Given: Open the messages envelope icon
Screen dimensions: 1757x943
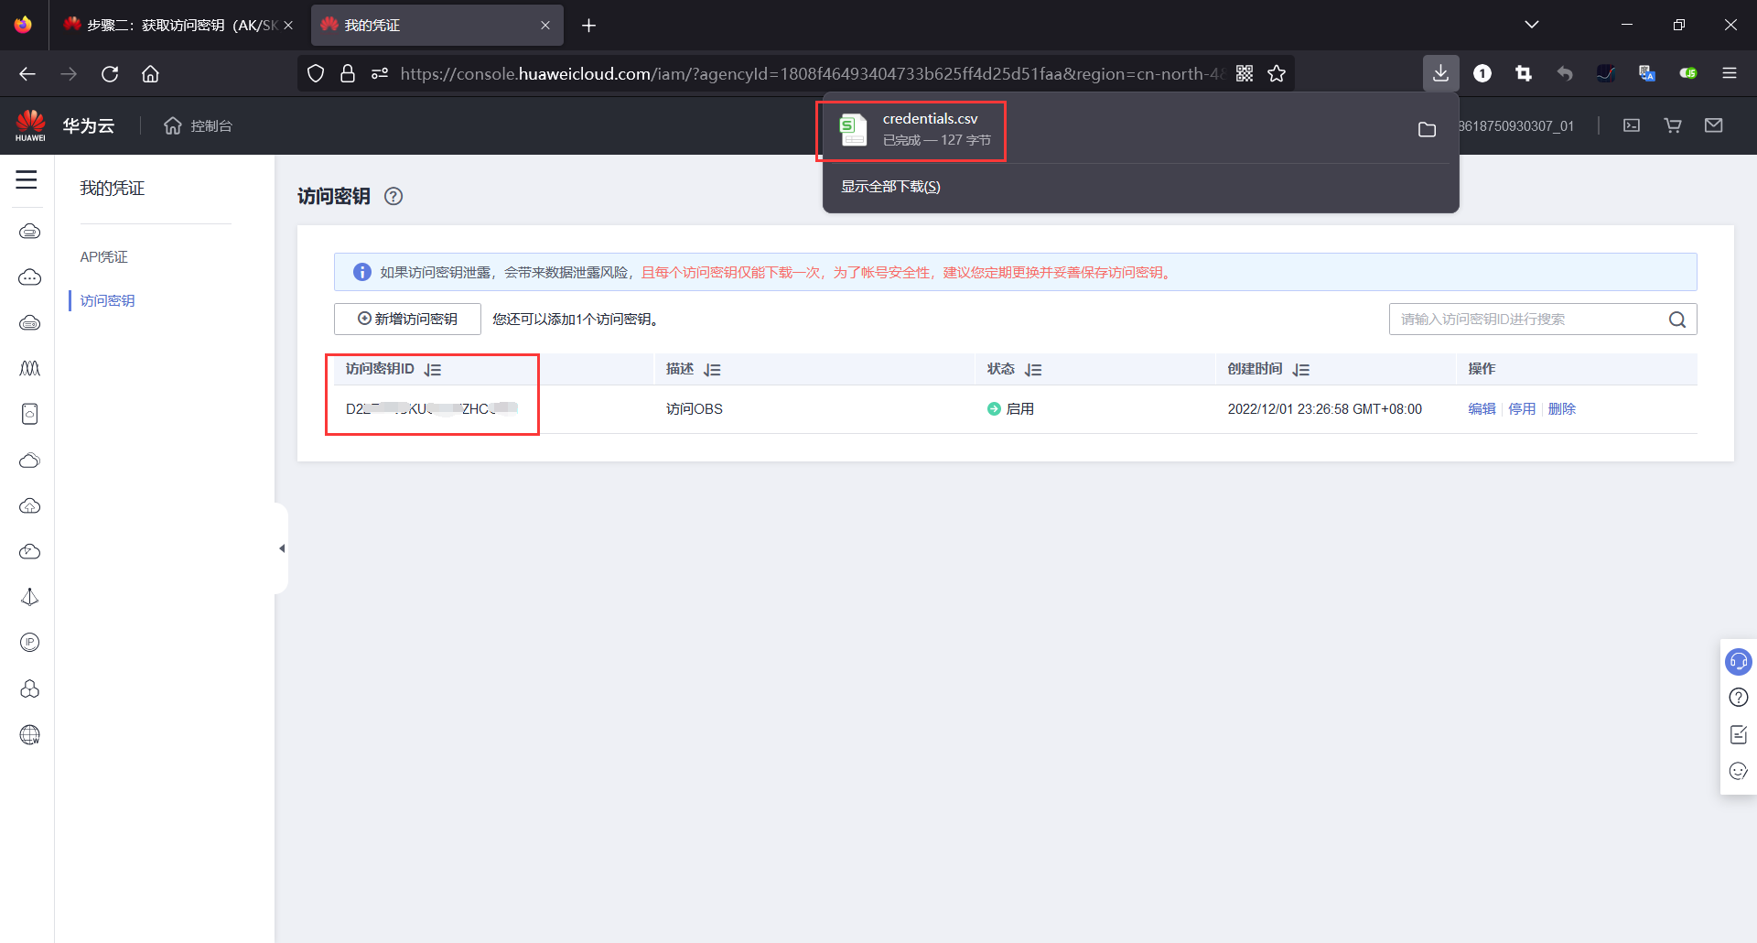Looking at the screenshot, I should [x=1714, y=125].
